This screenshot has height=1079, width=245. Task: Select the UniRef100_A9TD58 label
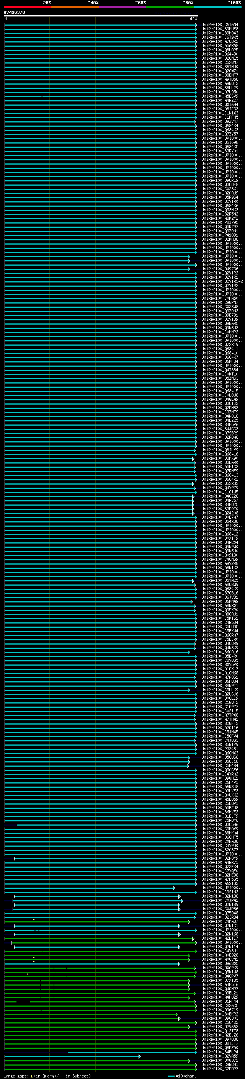pyautogui.click(x=219, y=79)
